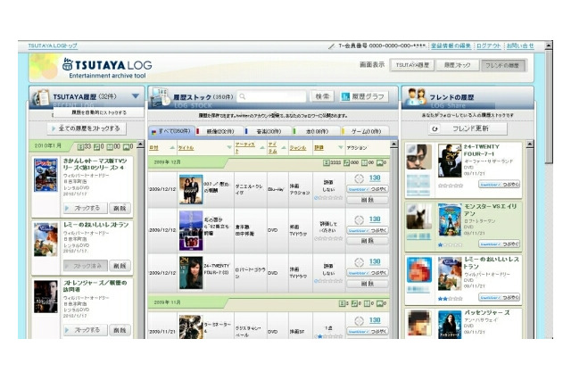Open the TSUTAYA履歴 panel dropdown arrow

pyautogui.click(x=136, y=96)
